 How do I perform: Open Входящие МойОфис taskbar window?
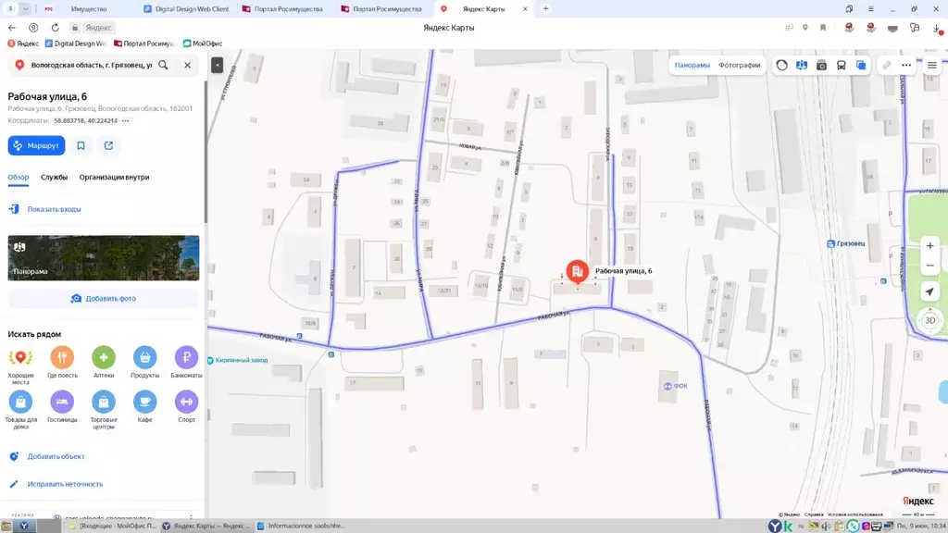click(112, 527)
